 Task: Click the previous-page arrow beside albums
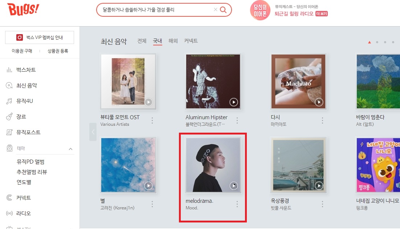[x=93, y=132]
